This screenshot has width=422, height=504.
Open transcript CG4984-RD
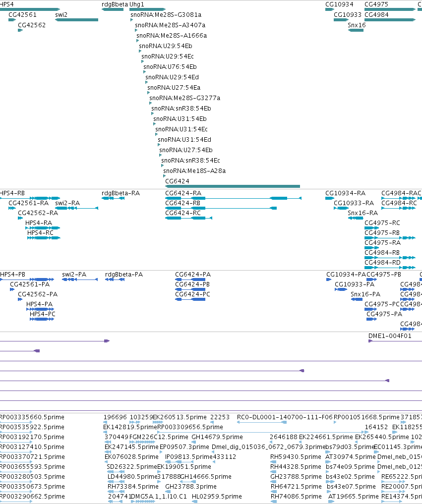382,263
